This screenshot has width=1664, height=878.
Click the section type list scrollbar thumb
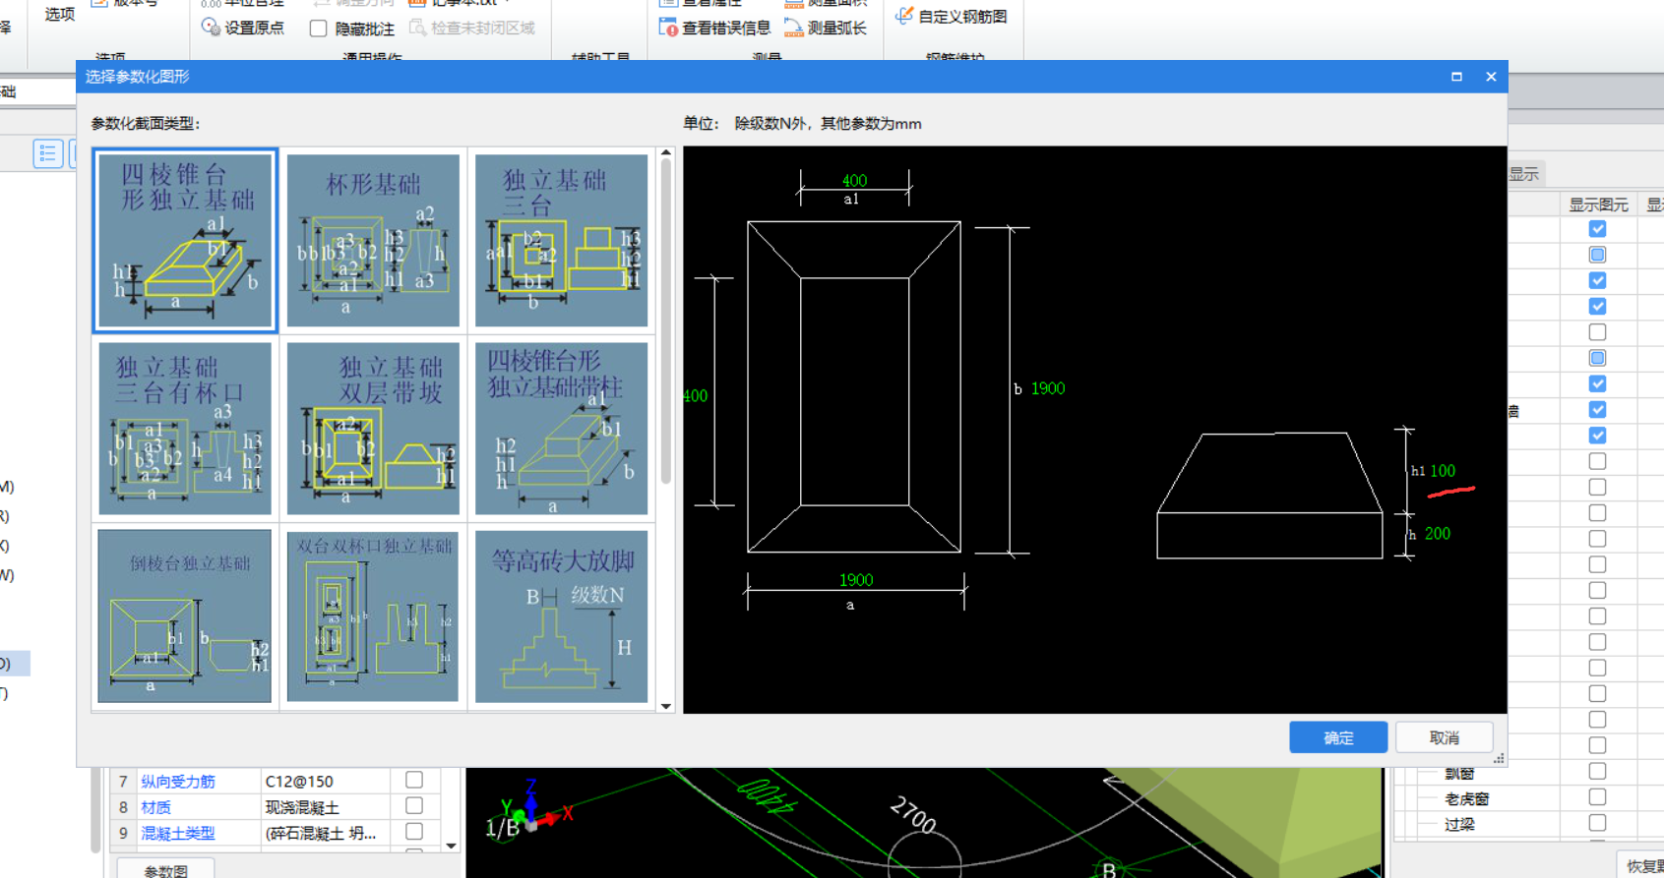coord(666,321)
